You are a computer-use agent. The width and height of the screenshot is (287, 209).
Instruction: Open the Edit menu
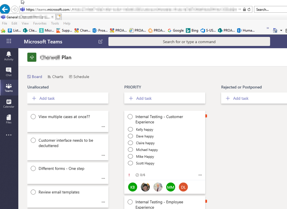pos(14,23)
